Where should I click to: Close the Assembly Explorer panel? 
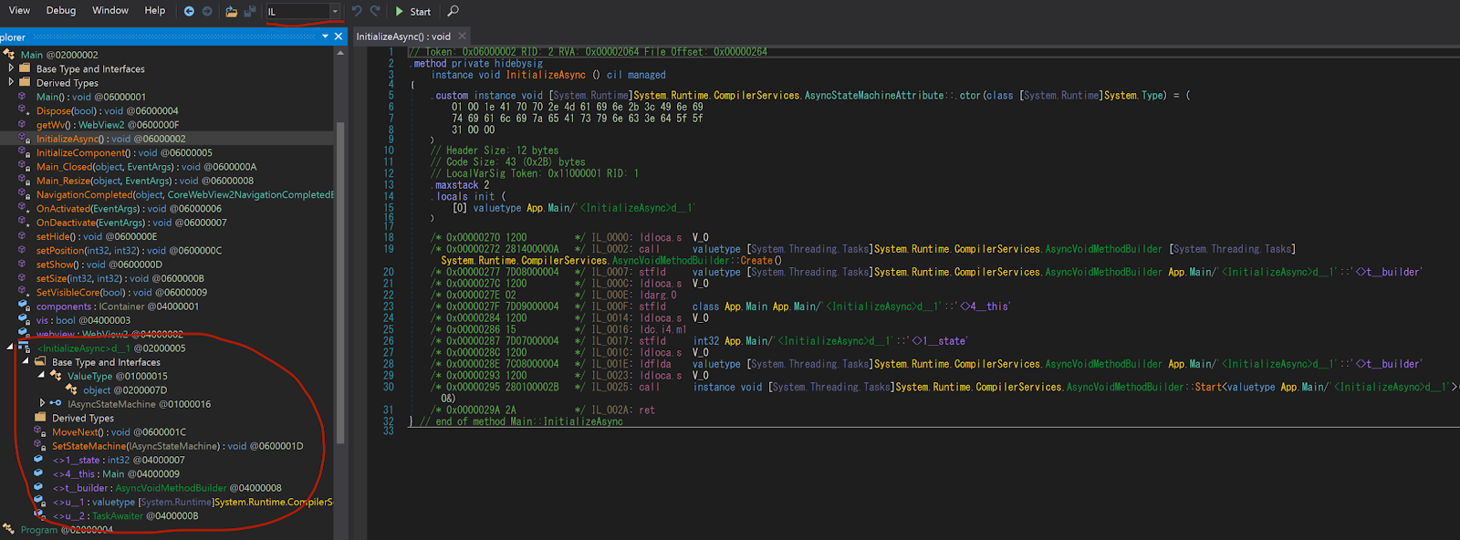[x=339, y=36]
